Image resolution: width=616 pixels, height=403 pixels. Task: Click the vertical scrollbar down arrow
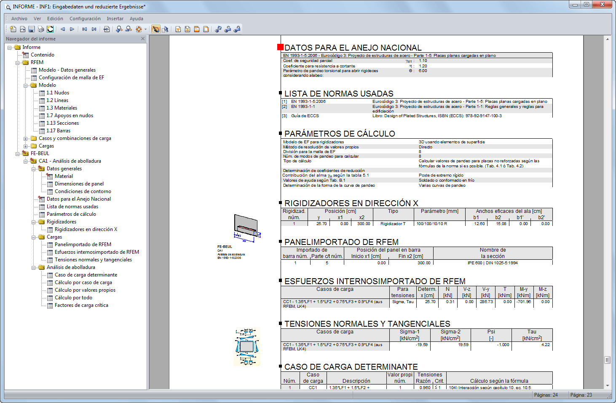[608, 385]
